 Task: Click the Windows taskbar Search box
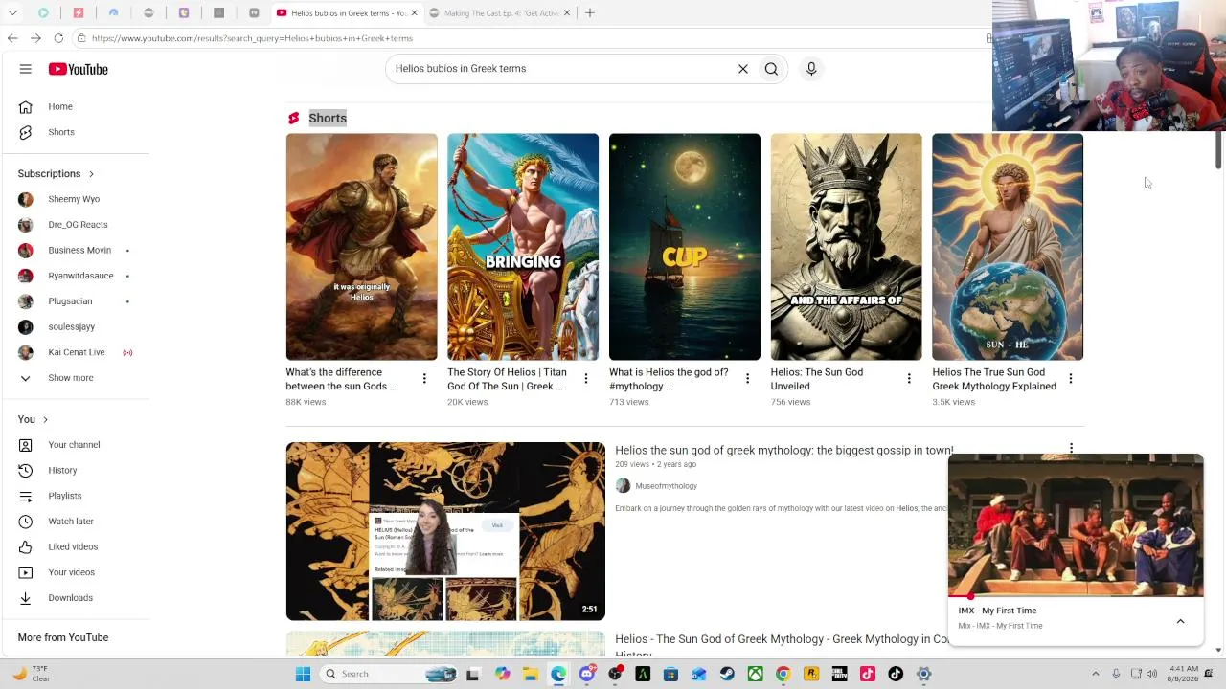pyautogui.click(x=390, y=674)
